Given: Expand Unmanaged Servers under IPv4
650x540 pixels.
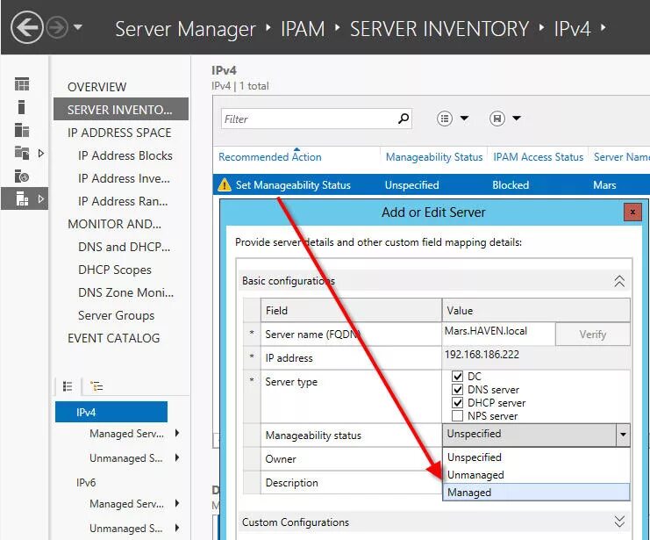Looking at the screenshot, I should click(x=177, y=457).
